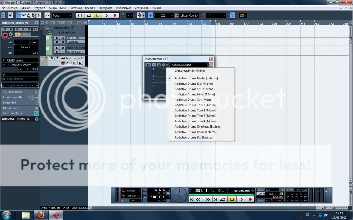Screen dimensions: 353x220
Task: Toggle the CLICK metronome button in transport
Action: [x=261, y=190]
